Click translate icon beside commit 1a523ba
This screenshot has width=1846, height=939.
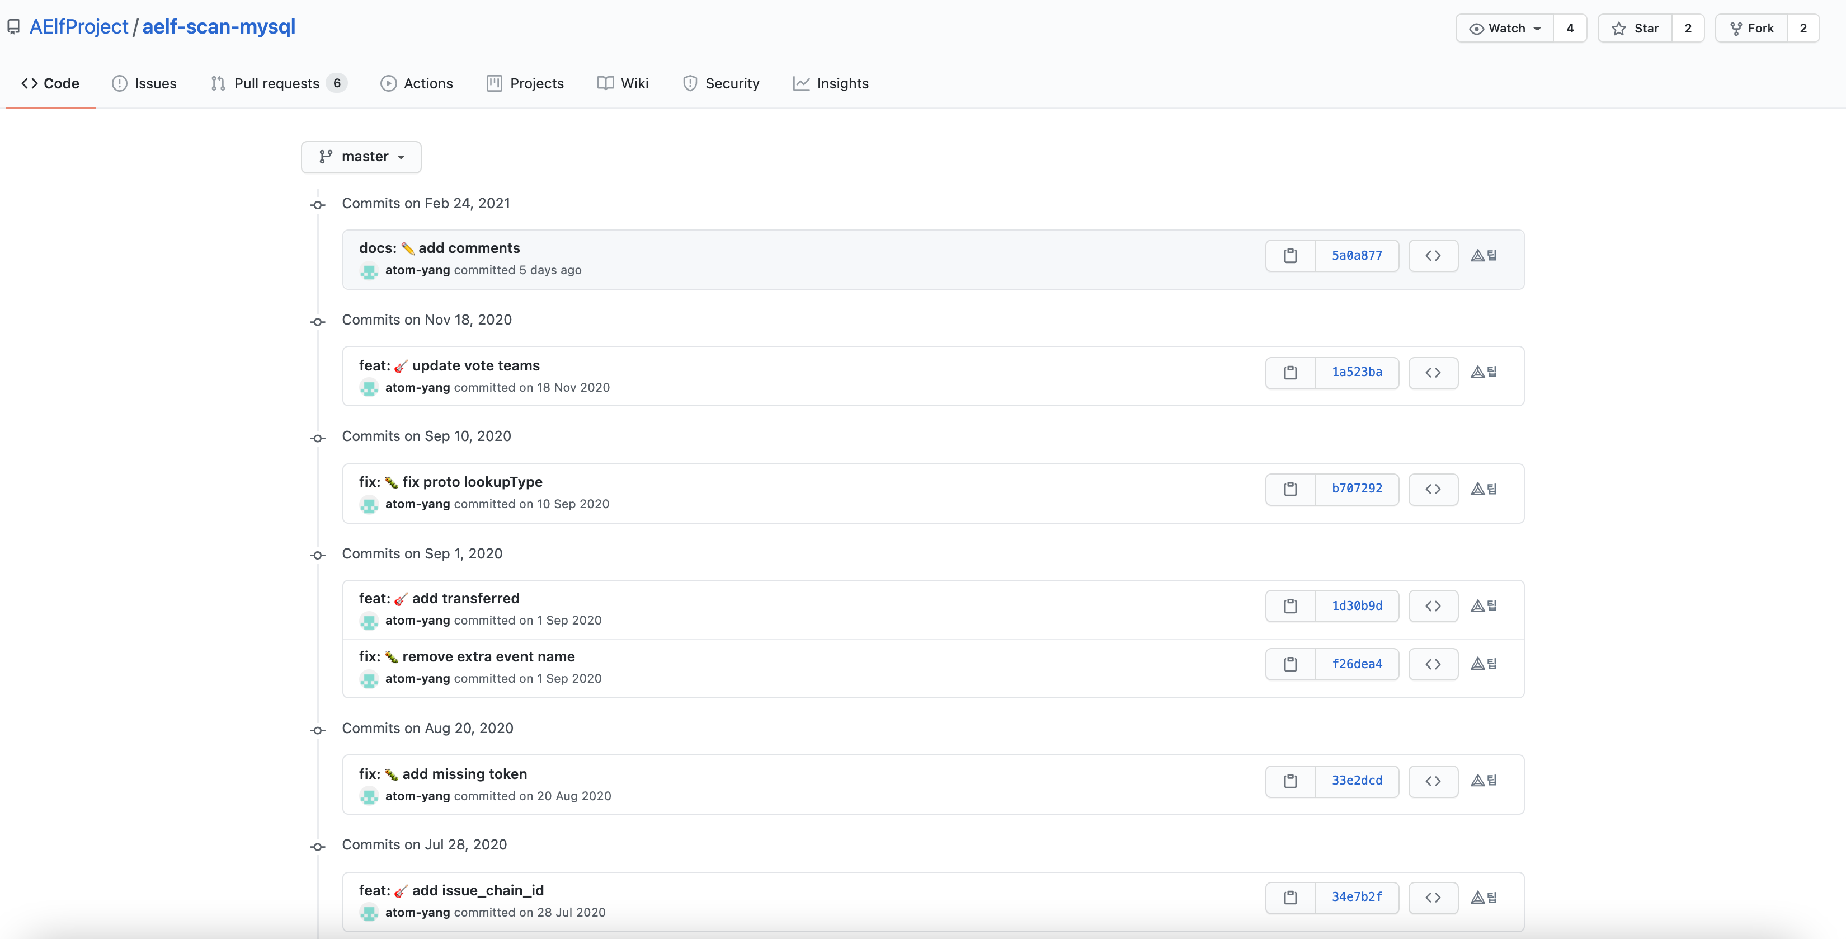(1484, 372)
